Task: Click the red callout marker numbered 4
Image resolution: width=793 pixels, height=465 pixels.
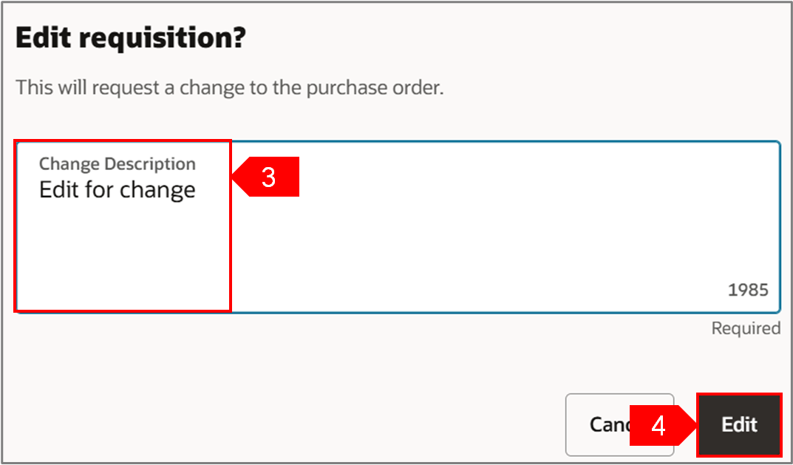Action: pyautogui.click(x=658, y=425)
